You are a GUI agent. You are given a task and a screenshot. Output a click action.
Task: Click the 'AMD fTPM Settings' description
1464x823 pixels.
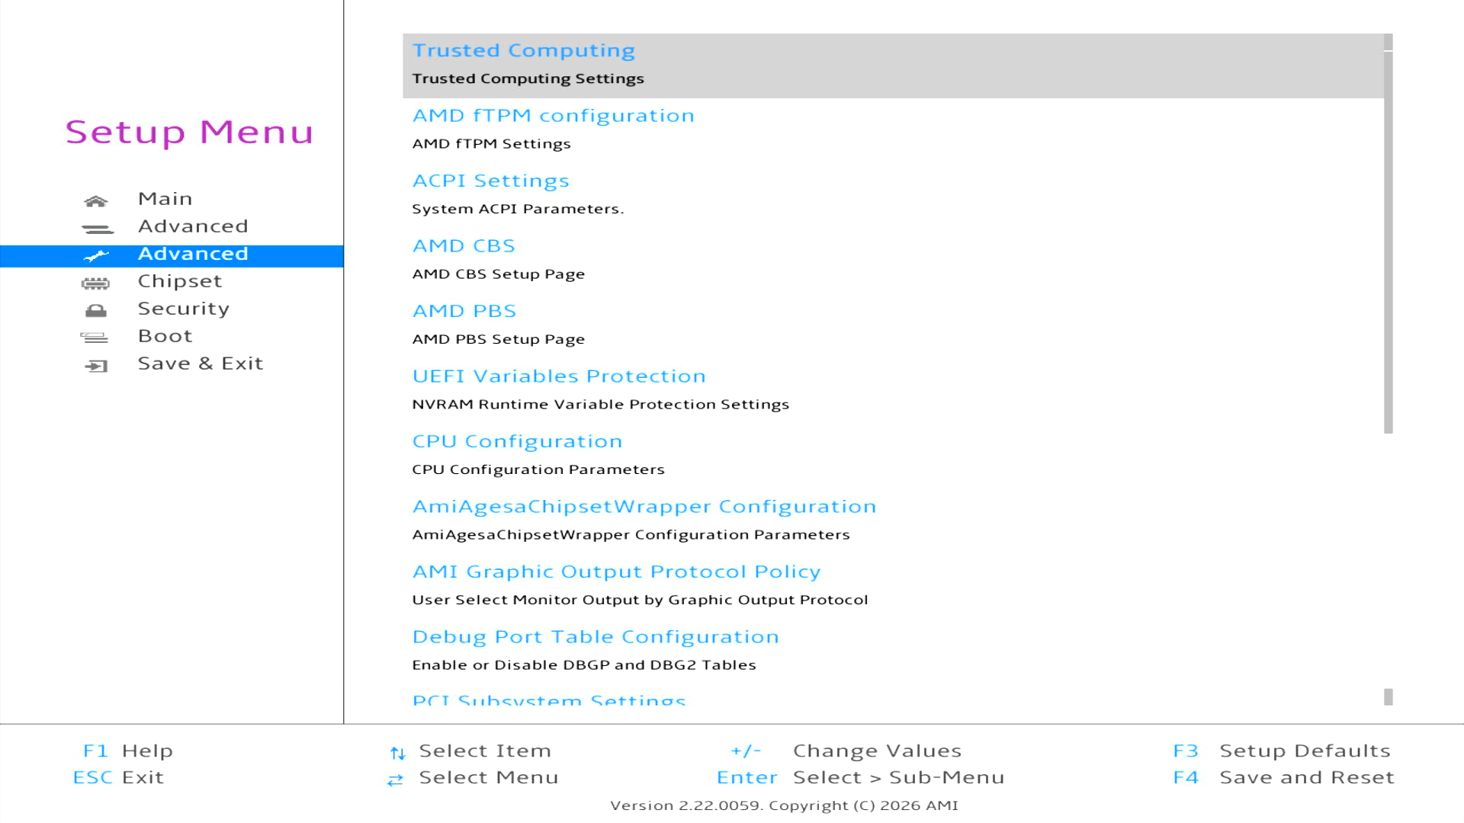[491, 144]
